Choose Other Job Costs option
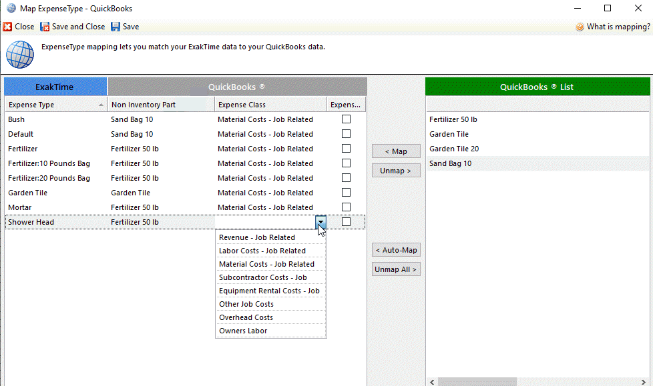 coord(270,304)
